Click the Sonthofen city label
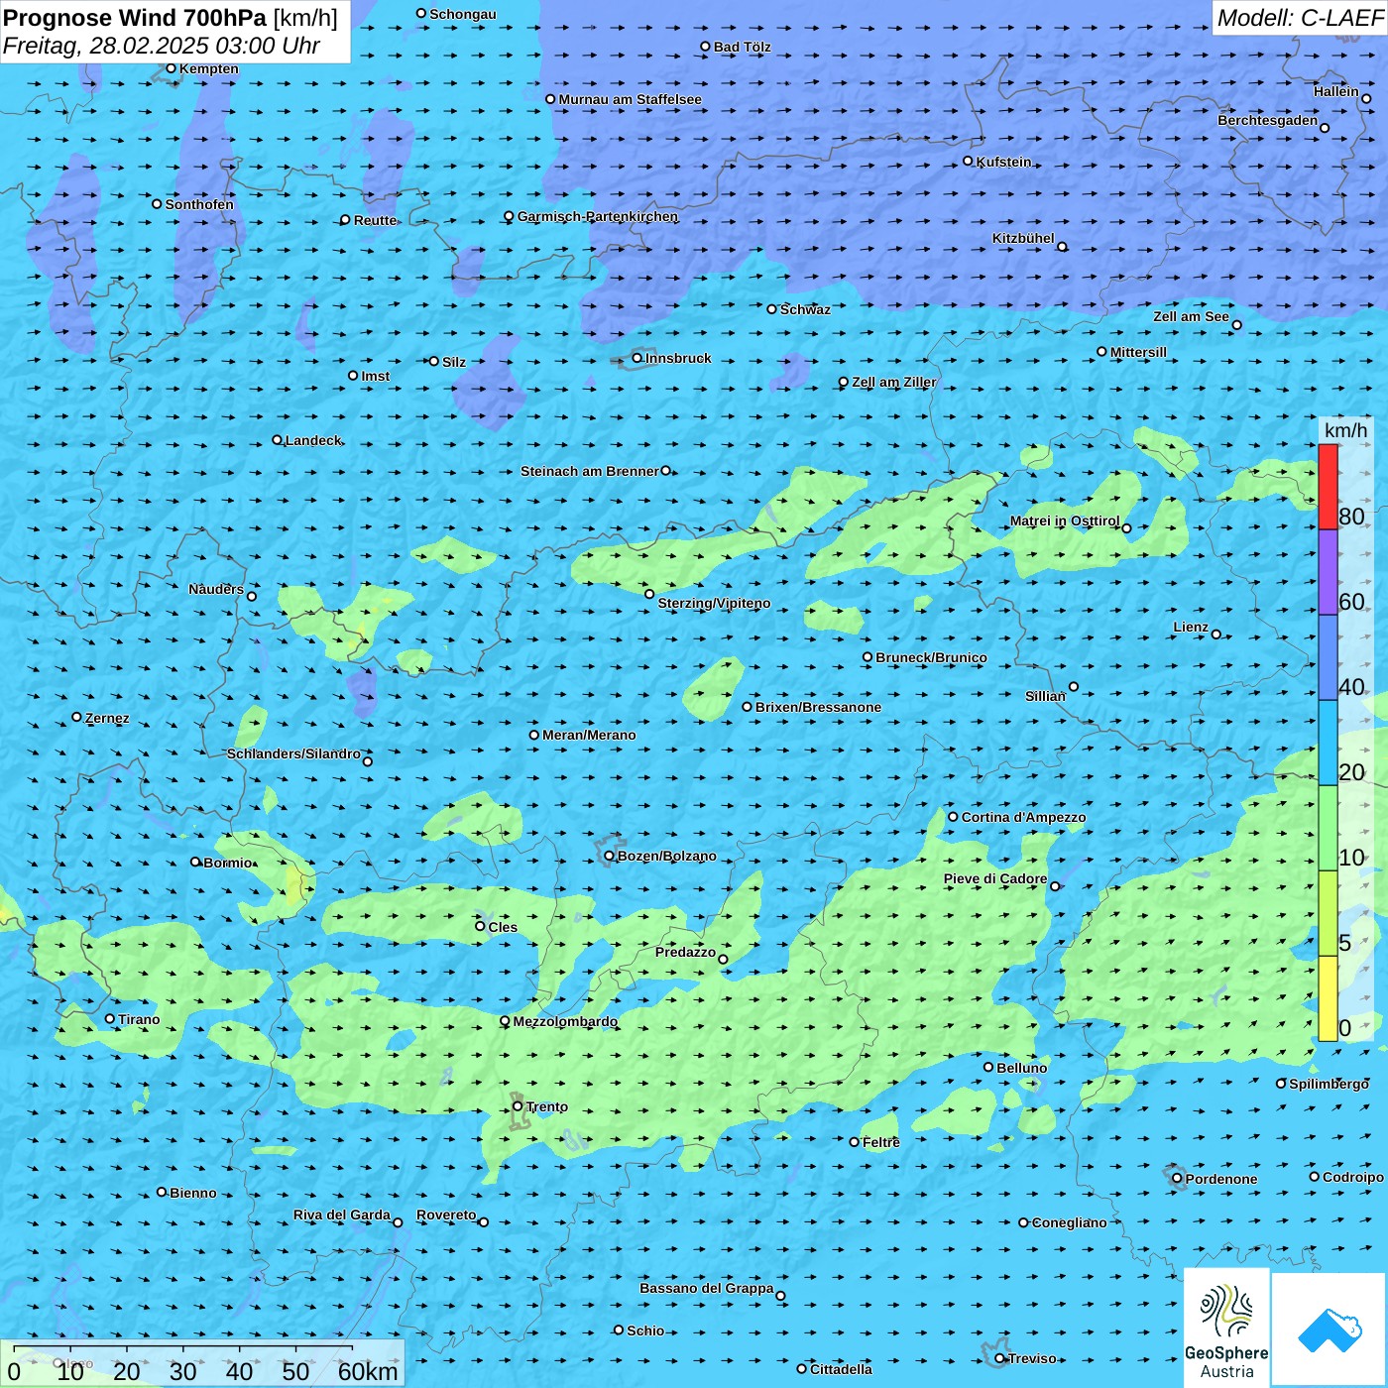Screen dimensions: 1388x1388 [199, 204]
